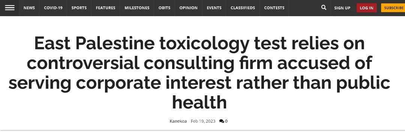Open the hamburger menu icon
Image resolution: width=405 pixels, height=135 pixels.
[x=9, y=8]
